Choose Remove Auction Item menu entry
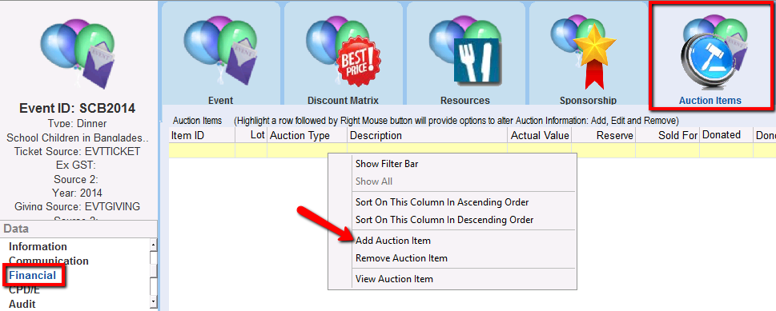 [401, 258]
